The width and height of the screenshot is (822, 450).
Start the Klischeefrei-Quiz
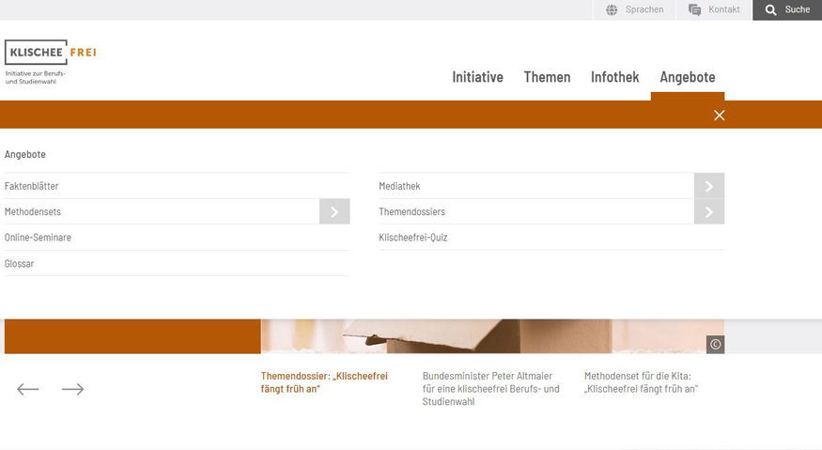[413, 238]
